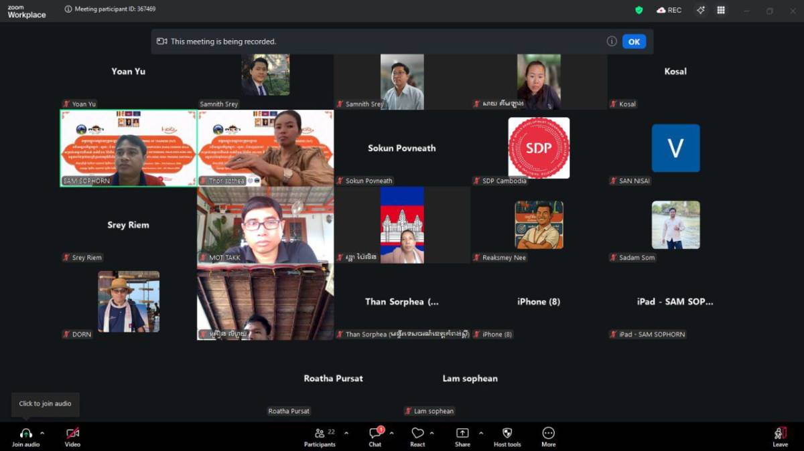
Task: Select DORN participant photo tile
Action: click(x=129, y=301)
